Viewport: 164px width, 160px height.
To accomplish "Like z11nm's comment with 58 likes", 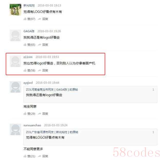I will click(29, 71).
